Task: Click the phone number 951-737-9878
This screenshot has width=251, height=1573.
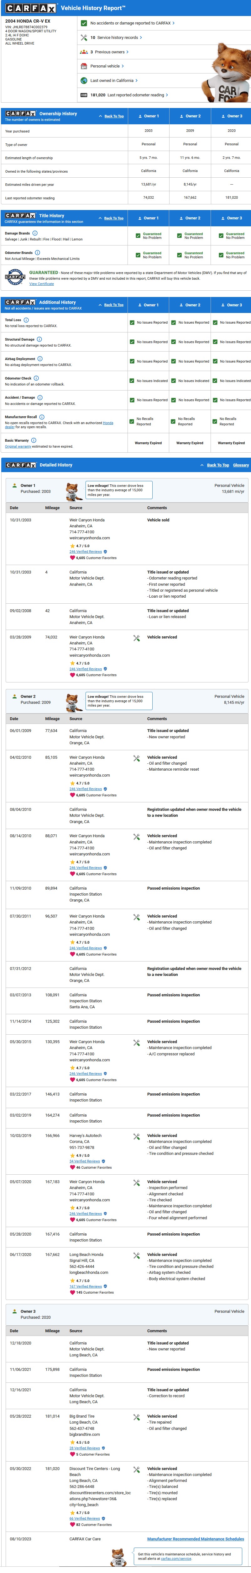Action: tap(82, 1148)
